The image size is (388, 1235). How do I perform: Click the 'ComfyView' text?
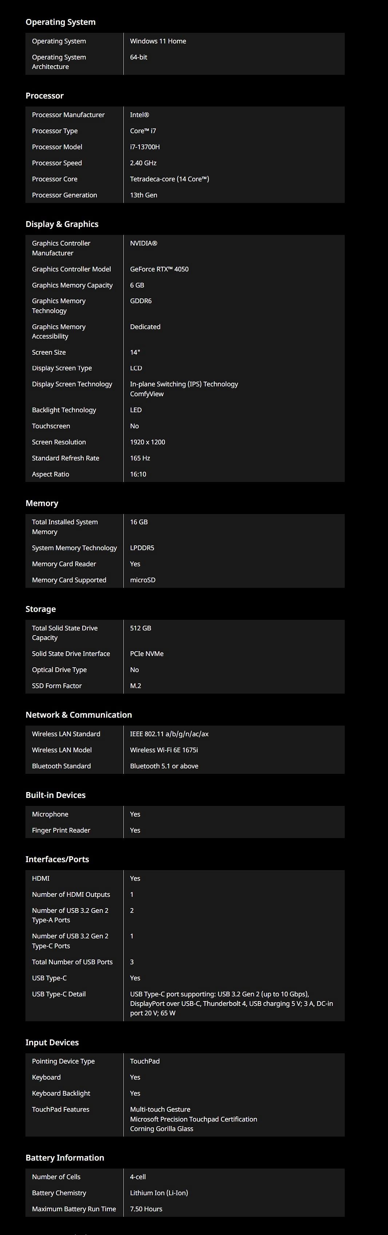tap(147, 394)
